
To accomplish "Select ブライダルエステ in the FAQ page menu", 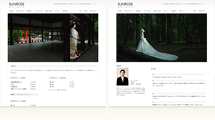I will 147,11.
